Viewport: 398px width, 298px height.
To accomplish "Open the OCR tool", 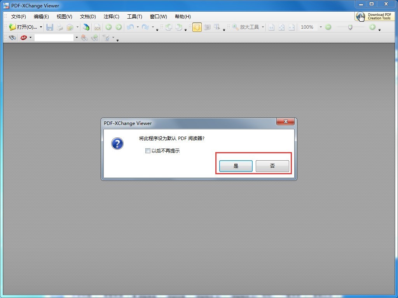I will (97, 27).
